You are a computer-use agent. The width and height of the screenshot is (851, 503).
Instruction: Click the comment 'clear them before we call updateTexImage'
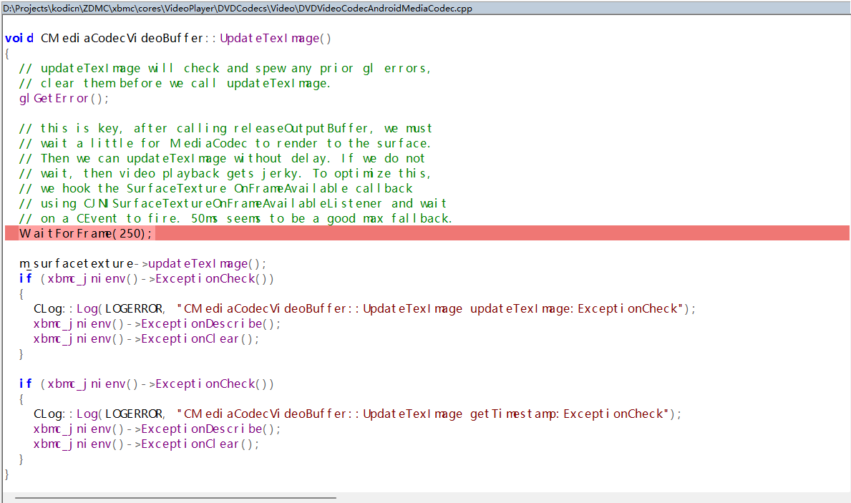[x=175, y=83]
